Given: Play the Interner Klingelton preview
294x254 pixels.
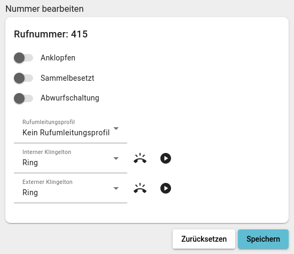Looking at the screenshot, I should [x=166, y=158].
